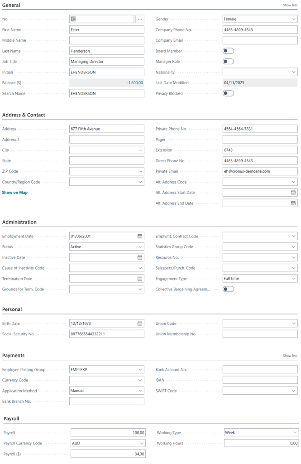The width and height of the screenshot is (301, 464).
Task: Collapse the Address & Contact section header
Action: point(24,115)
